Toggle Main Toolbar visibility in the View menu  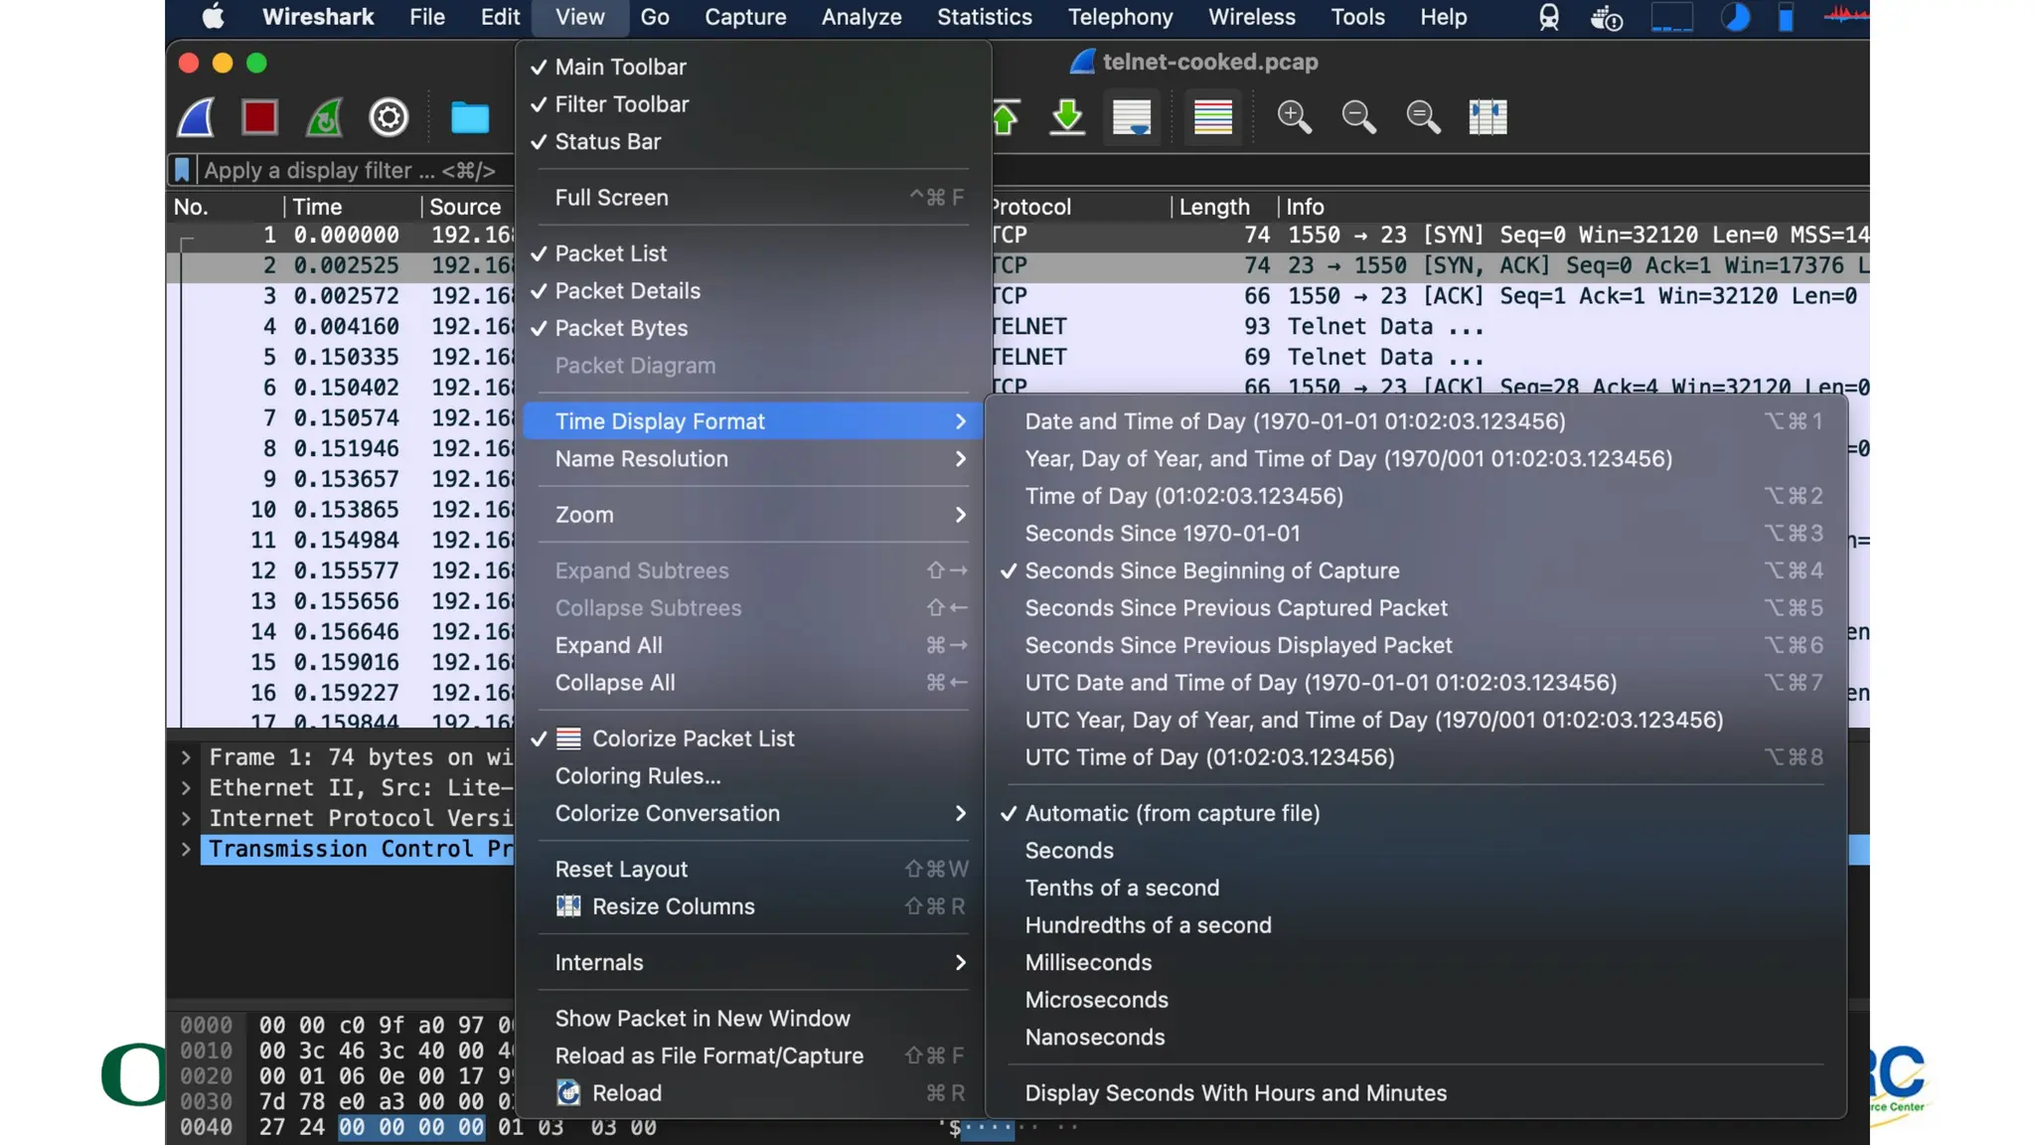[x=620, y=67]
